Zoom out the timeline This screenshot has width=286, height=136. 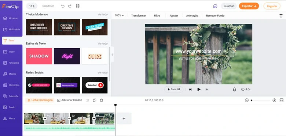pyautogui.click(x=247, y=100)
